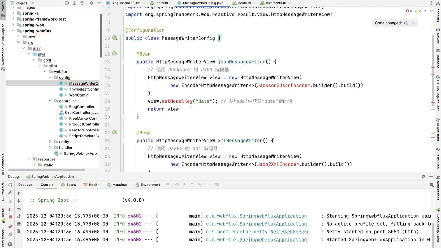Expand the spring-ai module
441x248 pixels.
click(13, 13)
